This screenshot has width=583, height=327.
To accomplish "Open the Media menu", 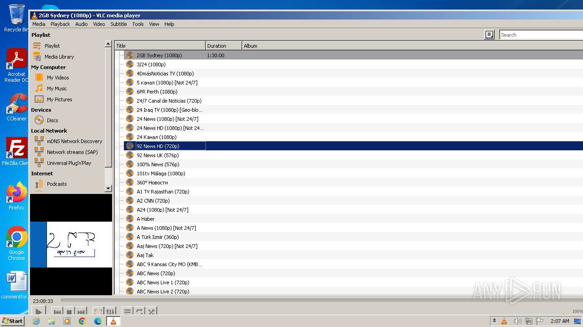I will 39,24.
